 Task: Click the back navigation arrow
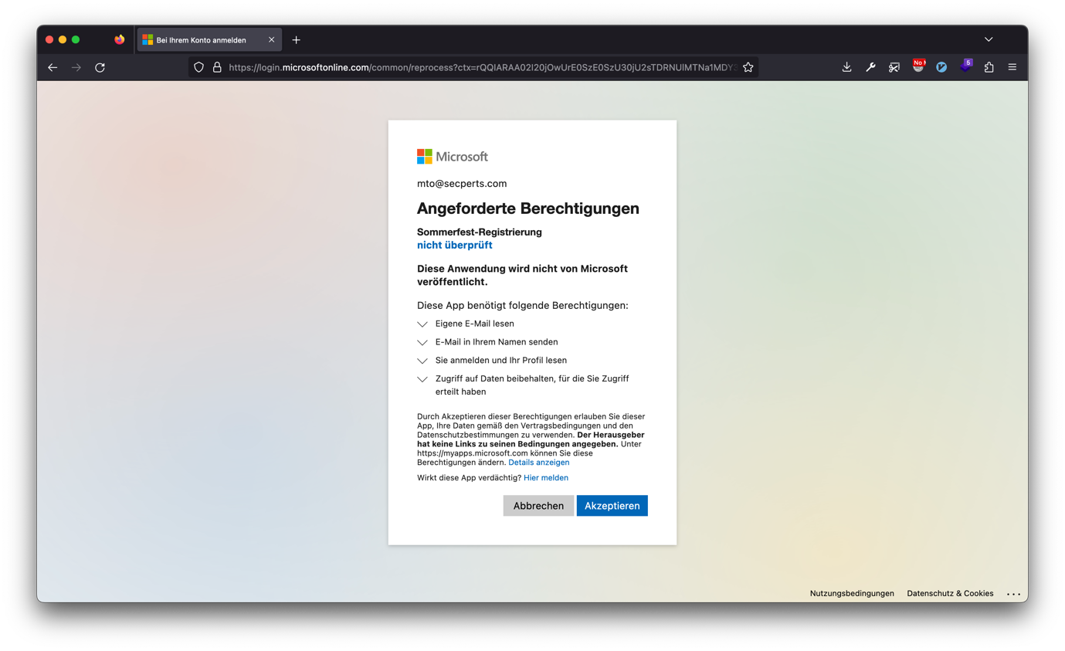(x=53, y=68)
